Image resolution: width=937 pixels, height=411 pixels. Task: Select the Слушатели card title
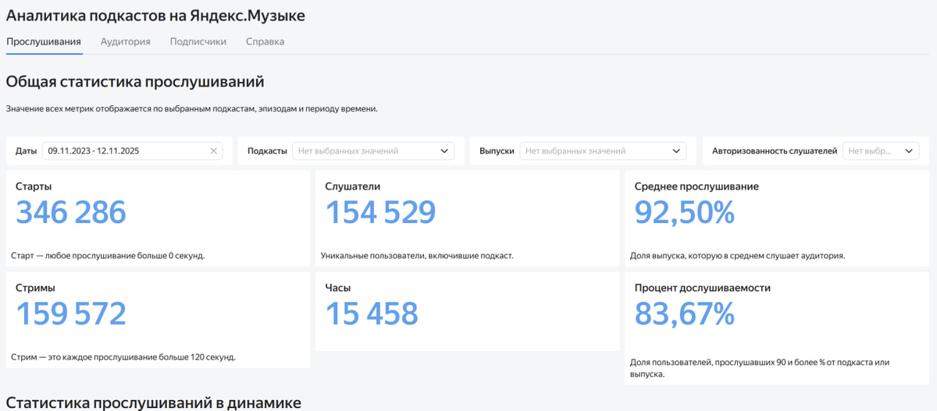coord(353,186)
